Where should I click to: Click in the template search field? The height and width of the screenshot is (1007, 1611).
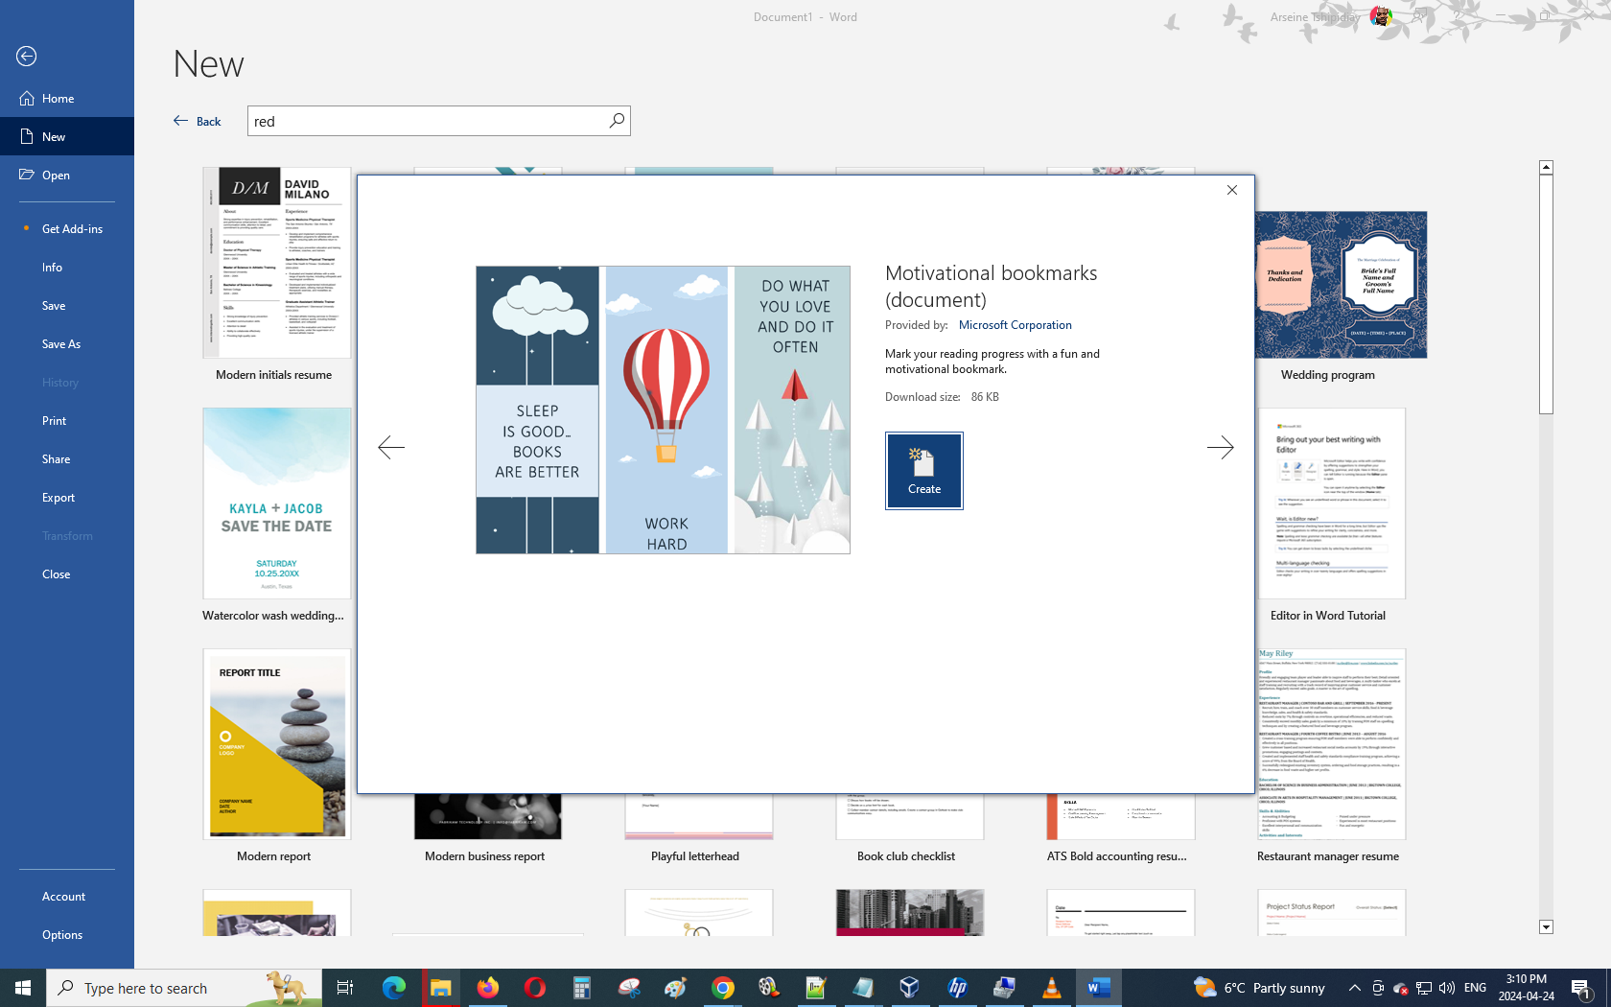(427, 122)
